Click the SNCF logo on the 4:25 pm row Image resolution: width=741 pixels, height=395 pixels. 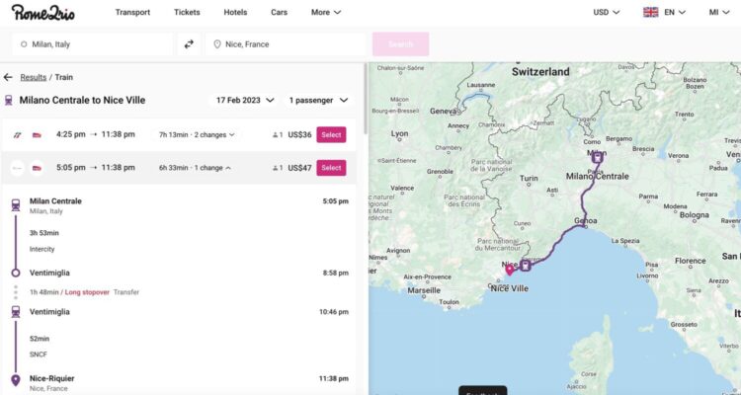click(37, 135)
